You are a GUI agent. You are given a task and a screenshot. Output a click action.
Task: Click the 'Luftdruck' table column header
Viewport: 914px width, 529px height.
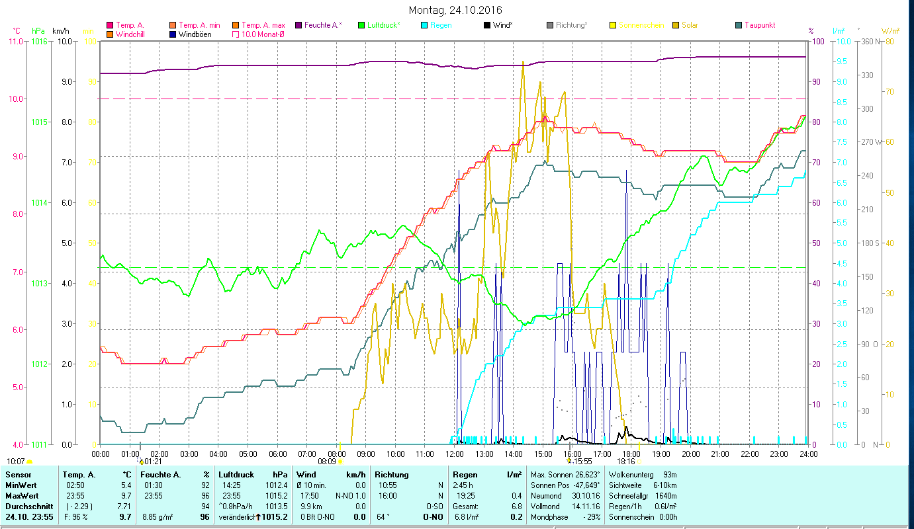click(x=236, y=475)
